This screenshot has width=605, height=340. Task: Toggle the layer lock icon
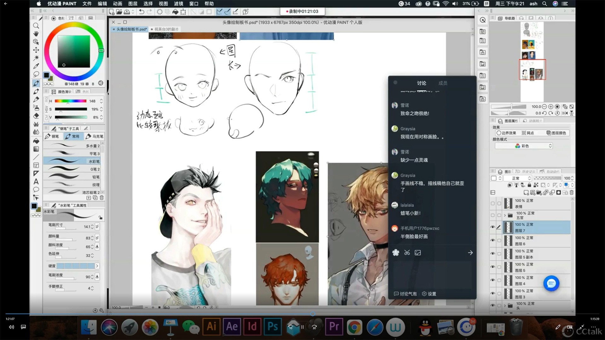529,185
